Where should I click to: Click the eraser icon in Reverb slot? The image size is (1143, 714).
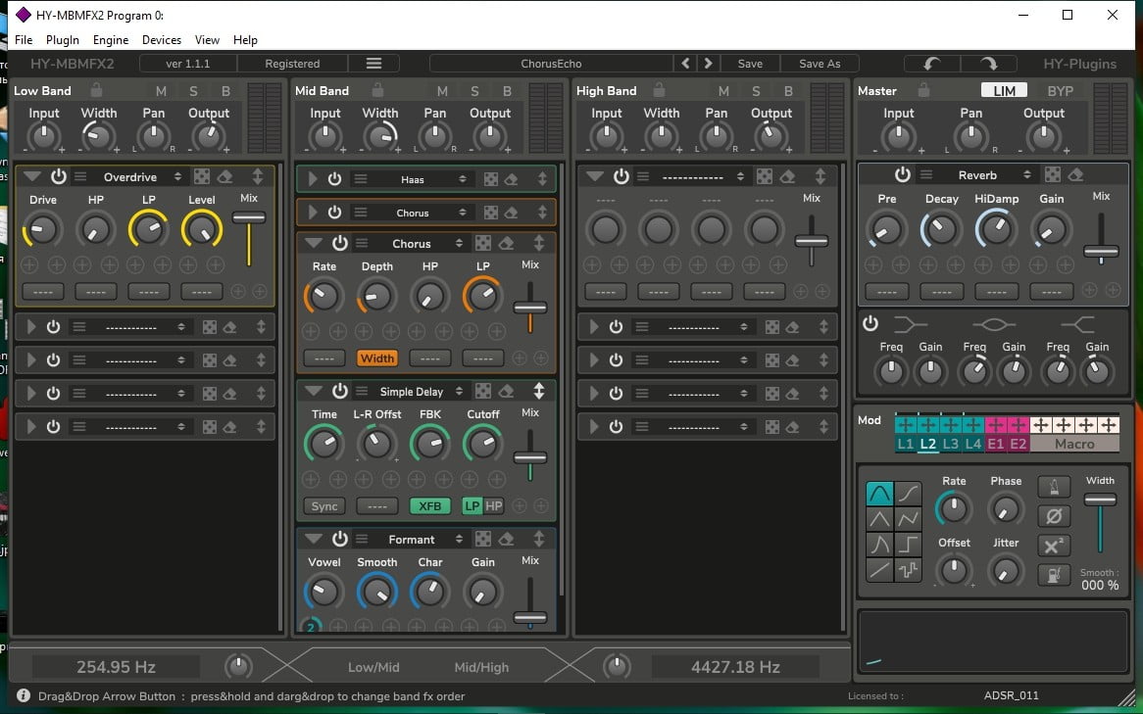1075,175
